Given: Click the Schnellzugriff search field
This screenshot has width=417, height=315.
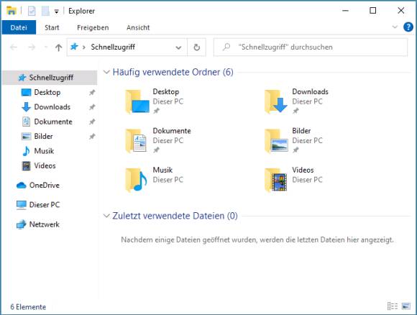Looking at the screenshot, I should (x=311, y=47).
